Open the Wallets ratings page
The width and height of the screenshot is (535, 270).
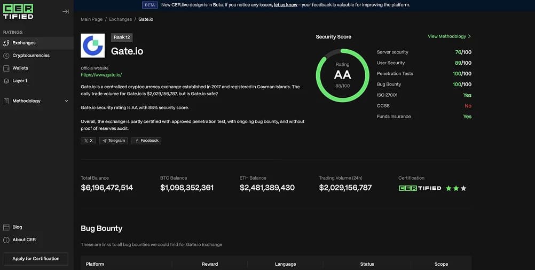click(20, 68)
